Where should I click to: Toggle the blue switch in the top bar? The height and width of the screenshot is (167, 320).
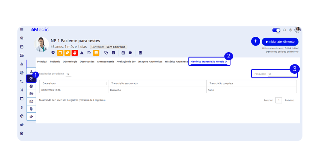(x=276, y=30)
